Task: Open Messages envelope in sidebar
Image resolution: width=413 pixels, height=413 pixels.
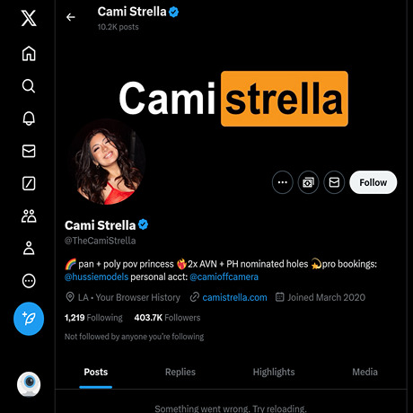Action: click(x=29, y=151)
